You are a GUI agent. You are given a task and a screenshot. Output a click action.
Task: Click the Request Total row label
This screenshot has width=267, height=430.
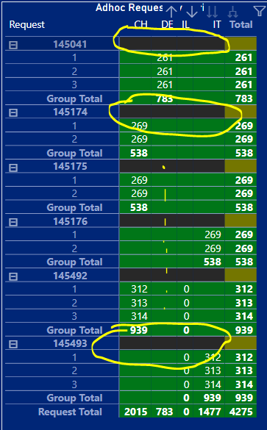coord(70,412)
